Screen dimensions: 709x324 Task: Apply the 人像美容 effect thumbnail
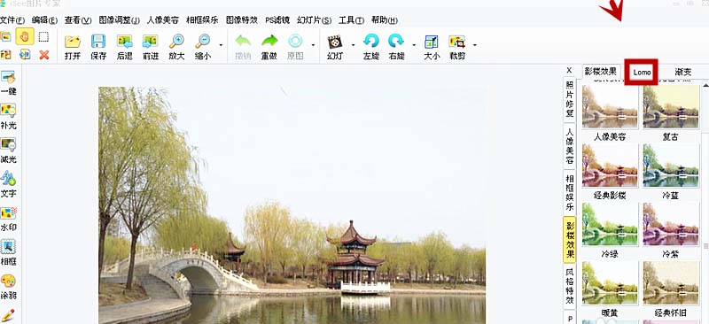[x=610, y=107]
